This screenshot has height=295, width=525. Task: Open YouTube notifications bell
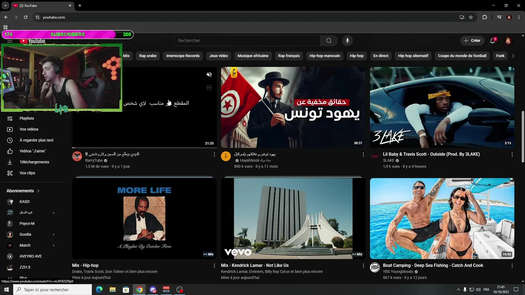click(493, 41)
